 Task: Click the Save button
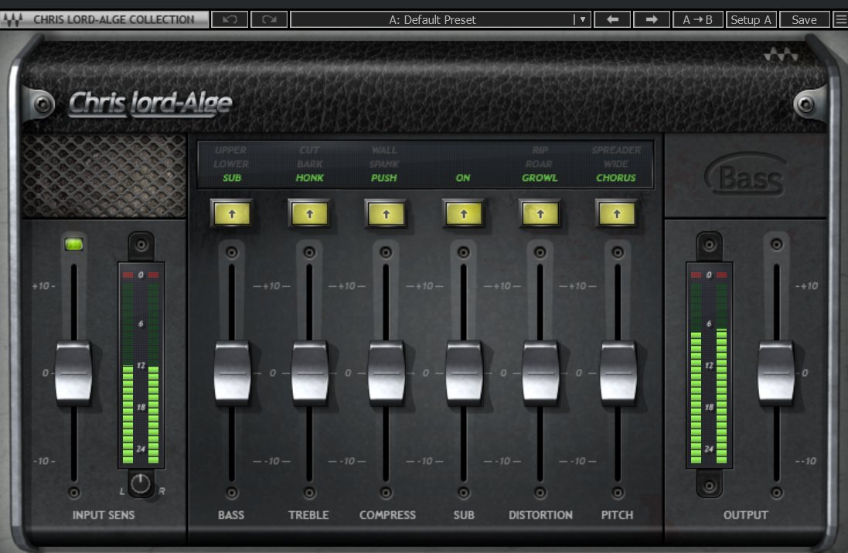(804, 19)
